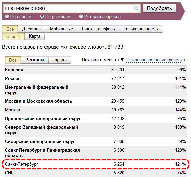This screenshot has width=191, height=177.
Task: Open help icon next to Региональная популярность
Action: pos(184,60)
